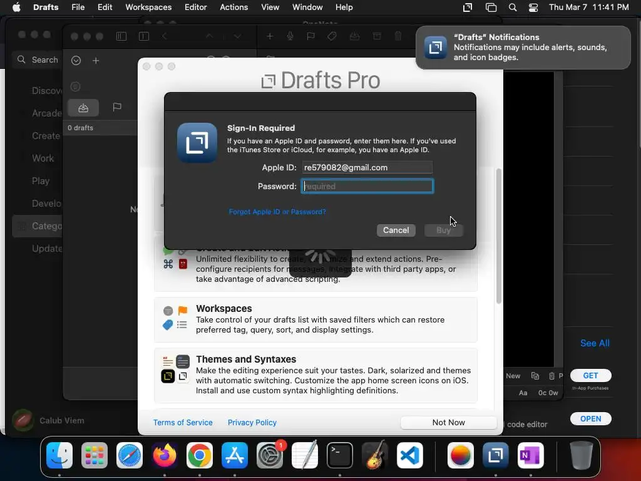Select Play in App Store sidebar
This screenshot has width=641, height=481.
pos(41,181)
